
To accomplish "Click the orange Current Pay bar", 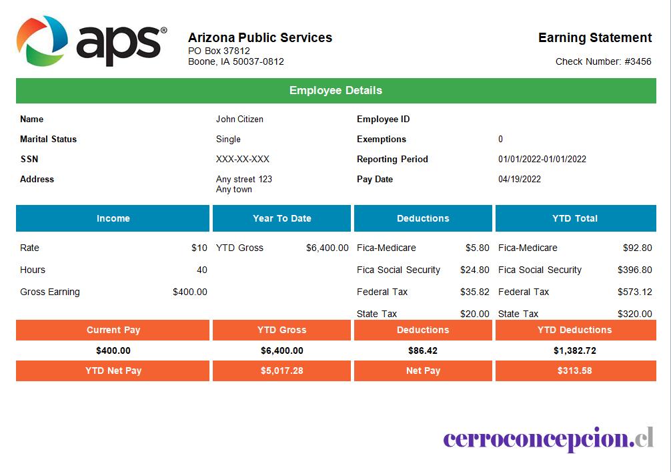I will 113,330.
